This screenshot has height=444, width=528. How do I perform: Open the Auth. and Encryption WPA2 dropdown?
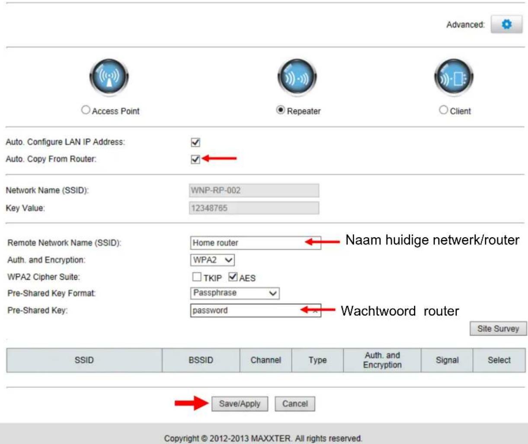(212, 260)
